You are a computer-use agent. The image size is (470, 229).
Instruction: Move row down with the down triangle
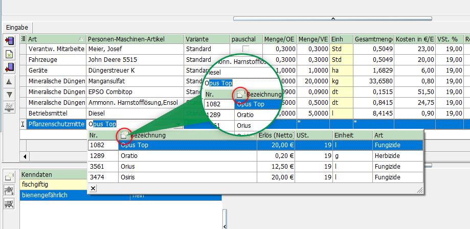coord(9,94)
